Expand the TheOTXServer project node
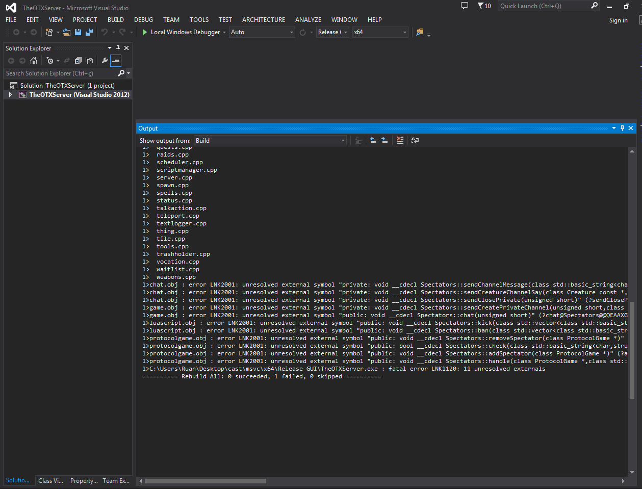This screenshot has height=490, width=642. [10, 95]
